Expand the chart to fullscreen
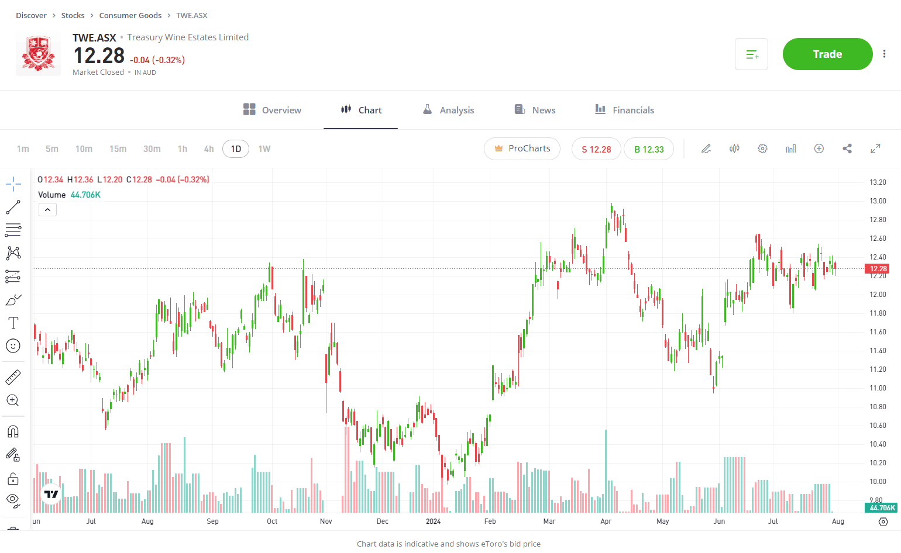901x553 pixels. coord(875,148)
